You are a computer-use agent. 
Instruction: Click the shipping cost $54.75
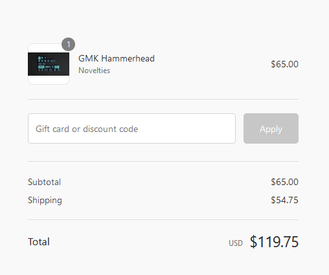click(x=284, y=200)
